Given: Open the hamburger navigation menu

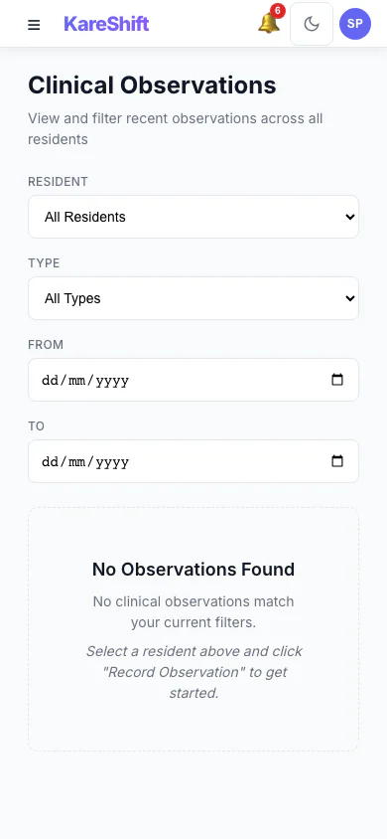Looking at the screenshot, I should pyautogui.click(x=34, y=25).
